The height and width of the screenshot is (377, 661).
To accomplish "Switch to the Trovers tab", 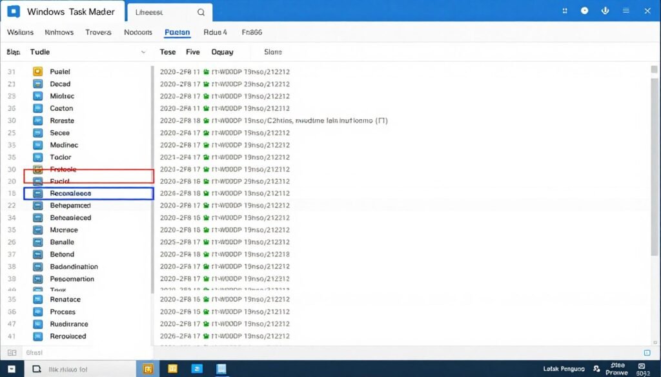I will point(98,32).
